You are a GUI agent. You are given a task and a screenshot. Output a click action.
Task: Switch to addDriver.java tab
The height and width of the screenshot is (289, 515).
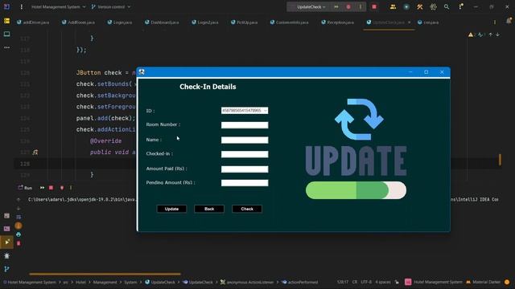click(33, 22)
